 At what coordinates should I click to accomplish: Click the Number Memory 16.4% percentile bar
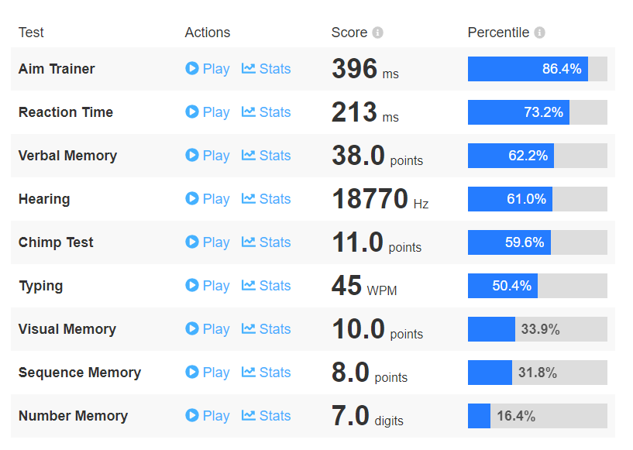(x=537, y=416)
